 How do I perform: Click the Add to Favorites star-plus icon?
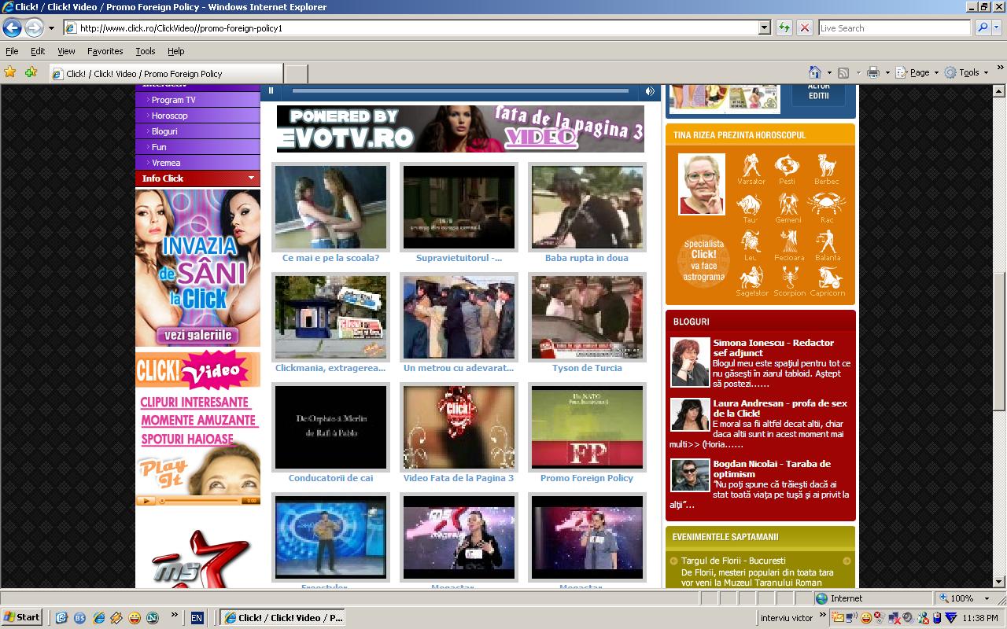pyautogui.click(x=31, y=72)
